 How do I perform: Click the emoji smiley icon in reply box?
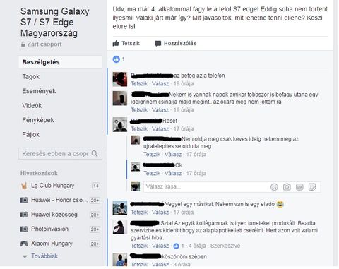(274, 187)
